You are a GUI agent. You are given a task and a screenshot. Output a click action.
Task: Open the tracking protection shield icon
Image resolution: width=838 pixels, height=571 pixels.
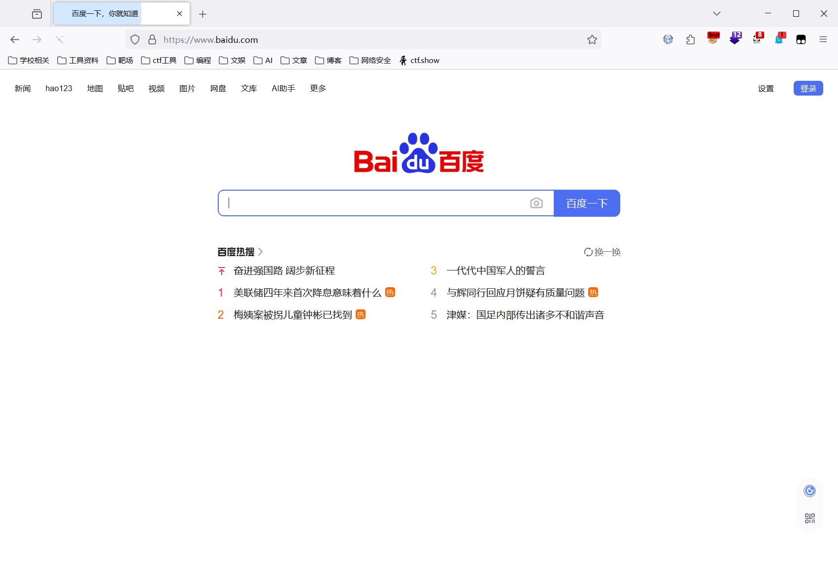[135, 39]
